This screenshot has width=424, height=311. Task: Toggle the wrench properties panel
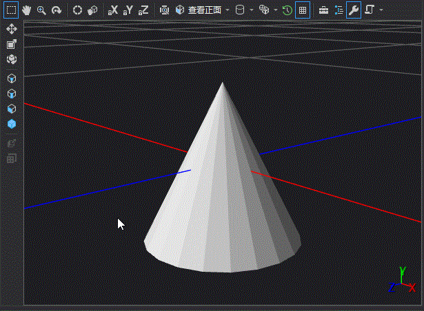tap(354, 10)
